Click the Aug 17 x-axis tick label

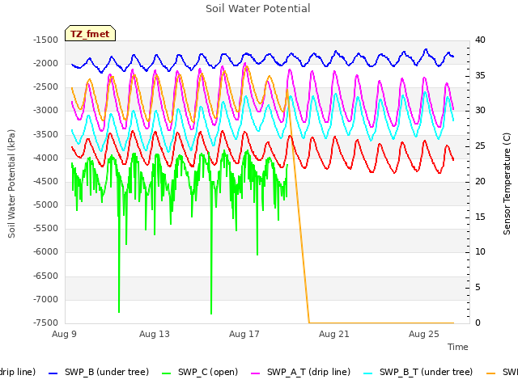coord(244,334)
